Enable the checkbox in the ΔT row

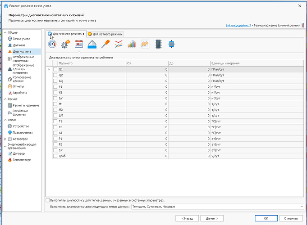pyautogui.click(x=55, y=133)
